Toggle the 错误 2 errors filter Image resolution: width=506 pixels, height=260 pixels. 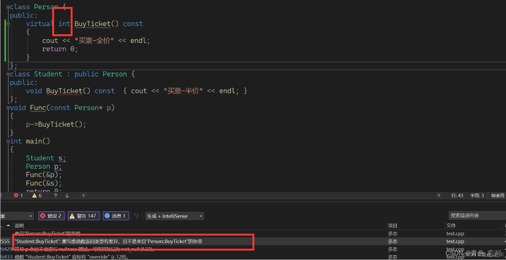[x=51, y=216]
